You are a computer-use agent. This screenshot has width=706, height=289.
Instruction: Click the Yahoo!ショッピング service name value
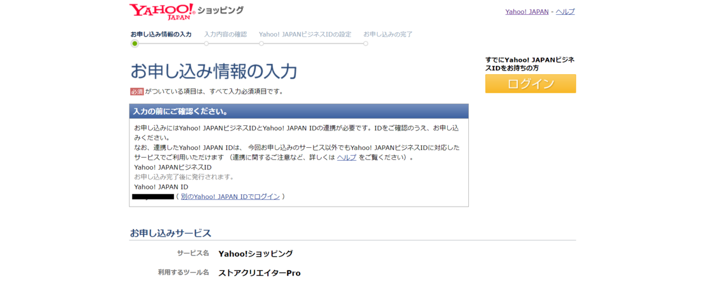255,254
